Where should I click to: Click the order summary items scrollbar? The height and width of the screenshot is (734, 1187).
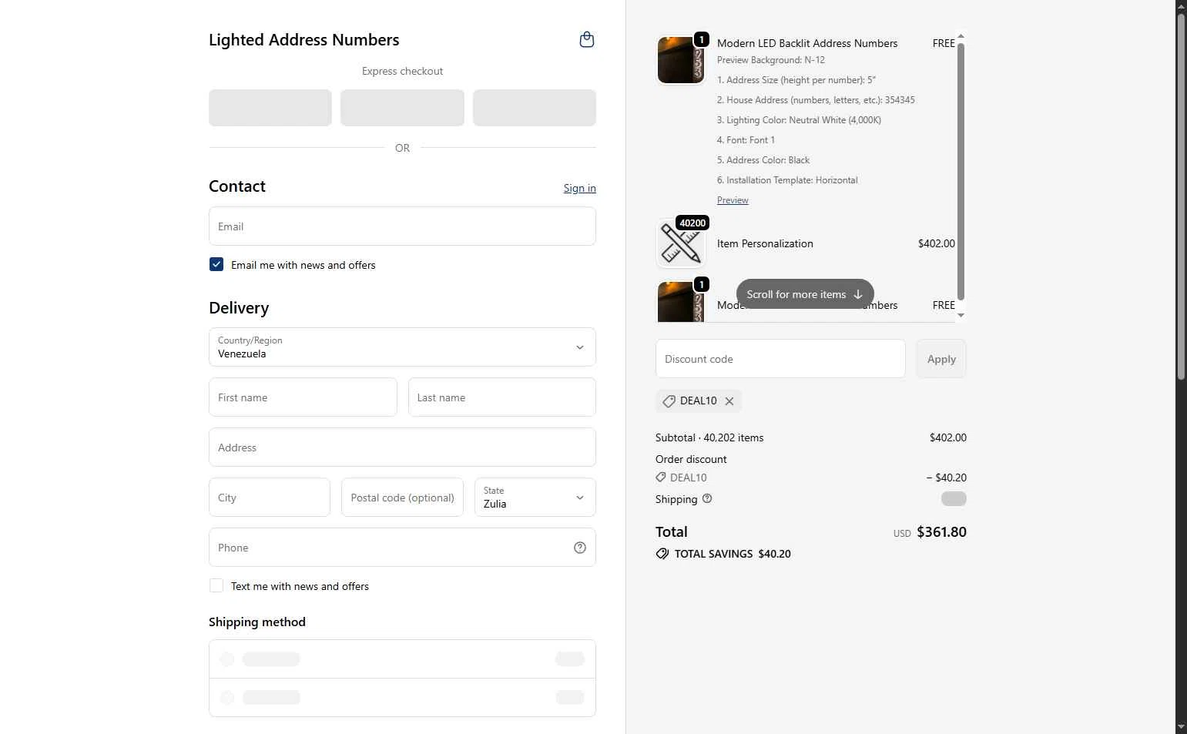click(961, 171)
